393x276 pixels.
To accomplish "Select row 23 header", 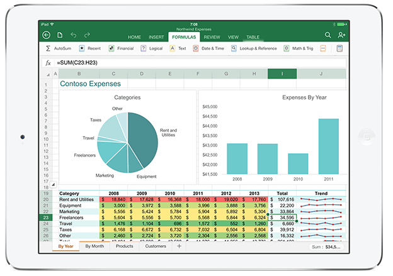I will click(x=46, y=218).
